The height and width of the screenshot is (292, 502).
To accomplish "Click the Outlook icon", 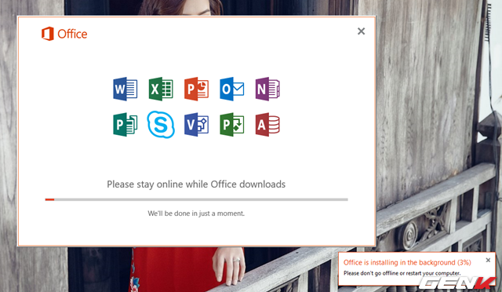I will [232, 89].
